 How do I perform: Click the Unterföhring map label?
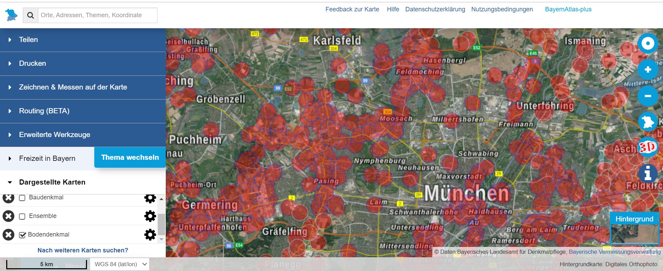pos(546,106)
